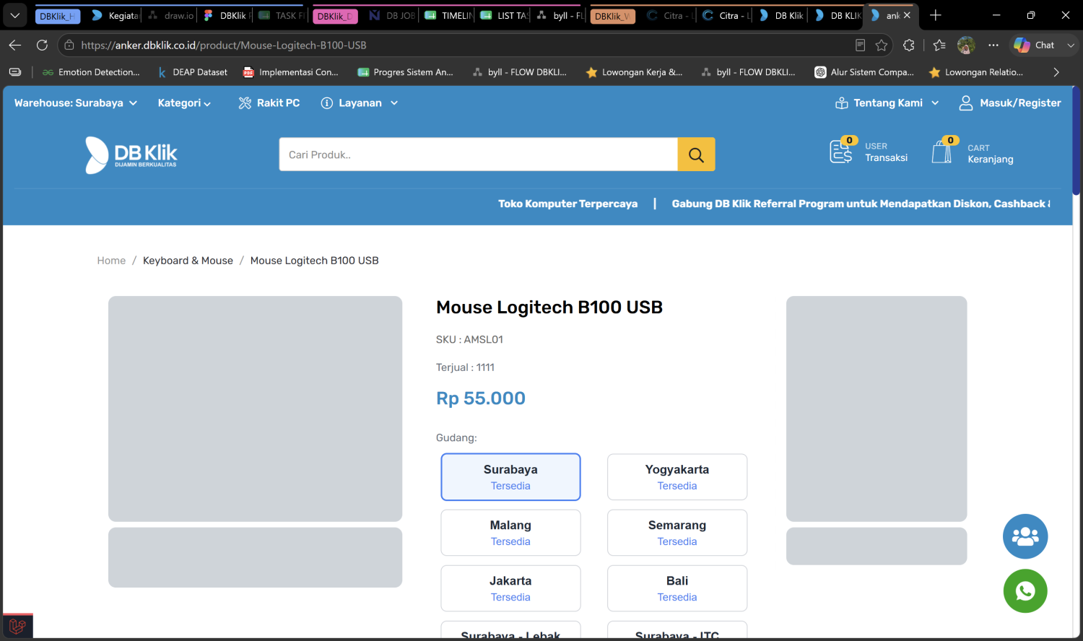Screen dimensions: 1083x641
Task: Select the Surabaya warehouse option
Action: pos(510,477)
